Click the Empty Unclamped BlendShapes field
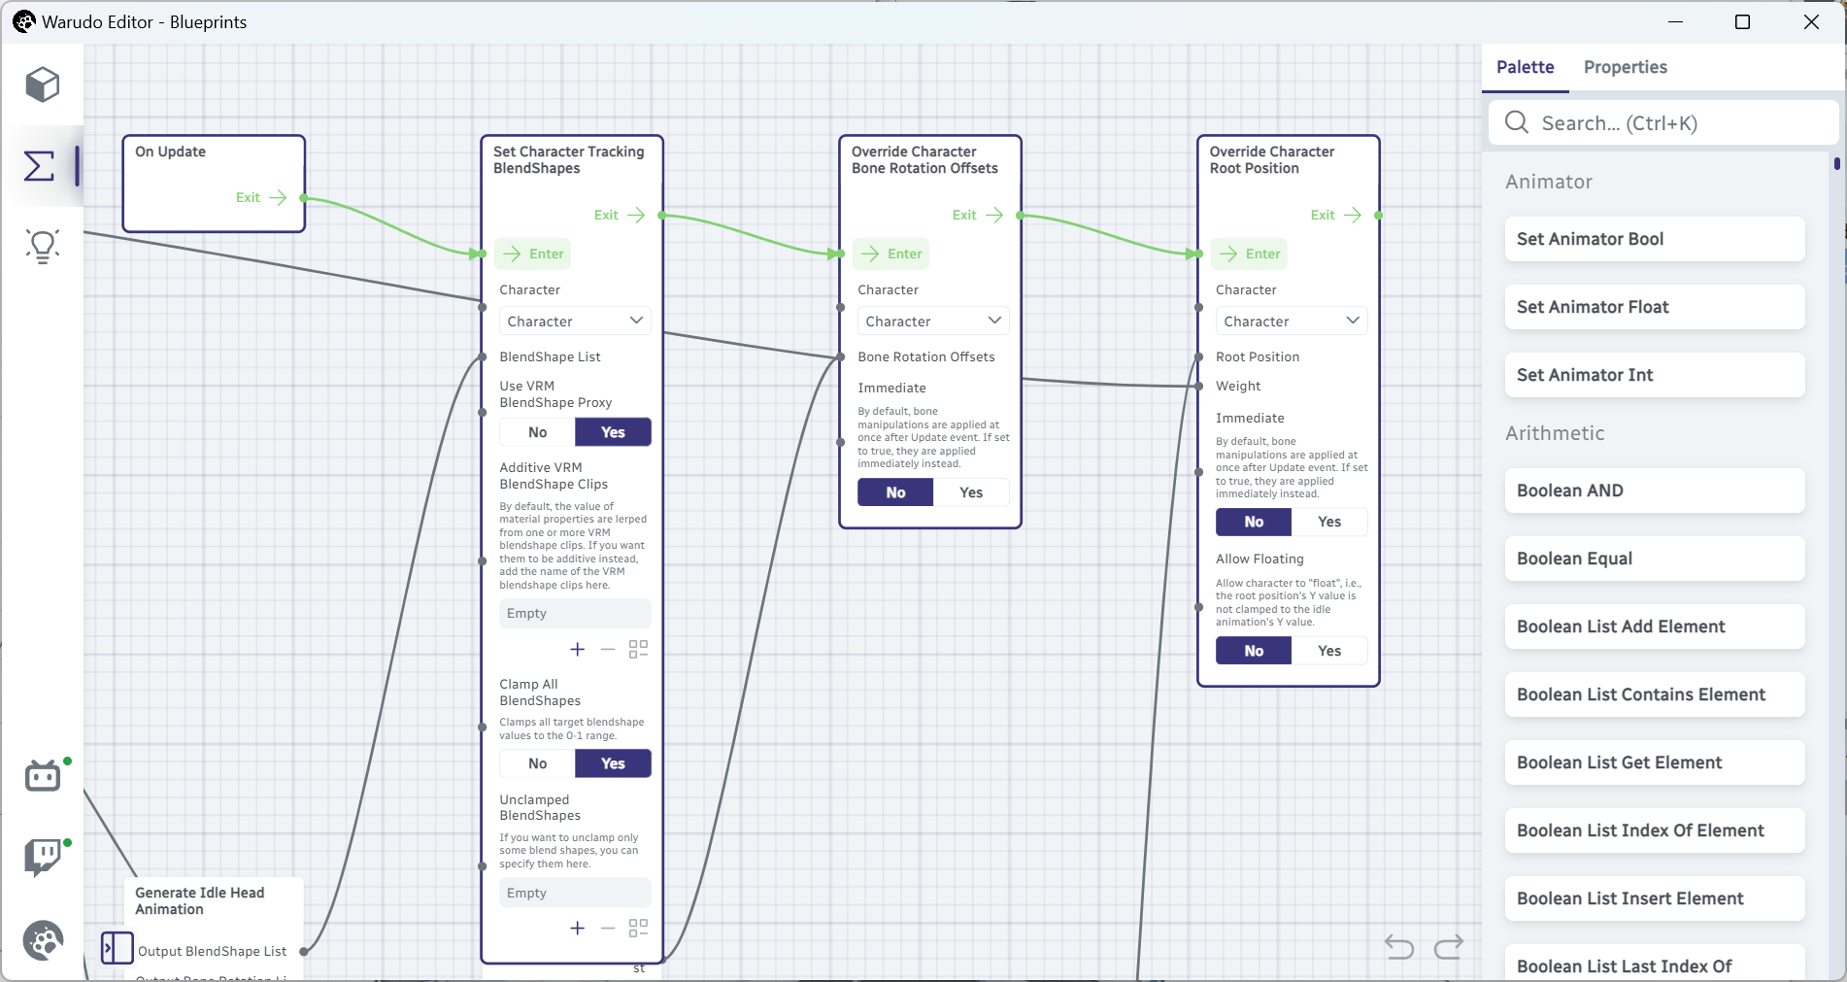1847x982 pixels. (x=575, y=893)
